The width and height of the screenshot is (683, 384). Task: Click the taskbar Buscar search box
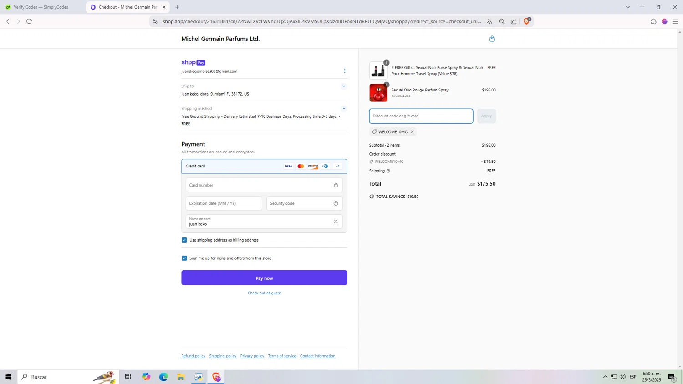coord(68,377)
